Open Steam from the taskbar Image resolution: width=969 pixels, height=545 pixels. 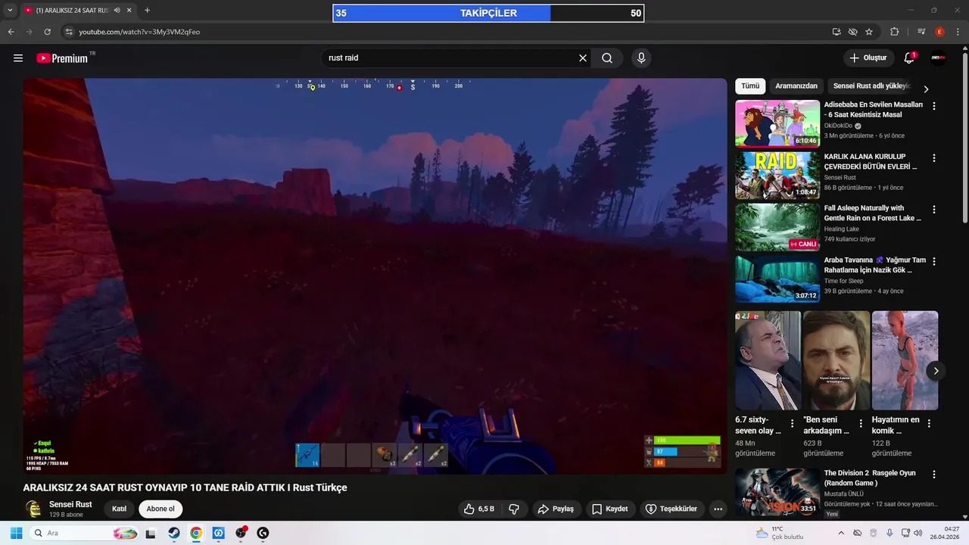click(174, 533)
